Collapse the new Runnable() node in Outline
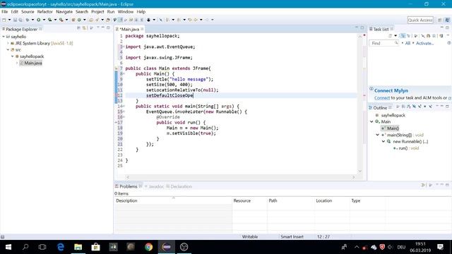Viewport: 452px width, 254px height. point(383,141)
